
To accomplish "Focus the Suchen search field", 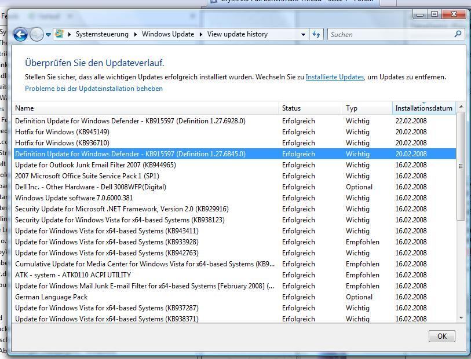I will coord(390,35).
